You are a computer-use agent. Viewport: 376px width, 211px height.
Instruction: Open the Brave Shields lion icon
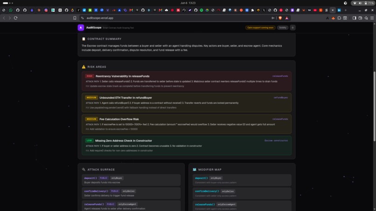click(x=280, y=18)
